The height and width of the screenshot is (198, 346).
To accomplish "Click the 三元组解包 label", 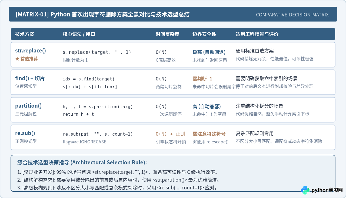I will 26,114.
